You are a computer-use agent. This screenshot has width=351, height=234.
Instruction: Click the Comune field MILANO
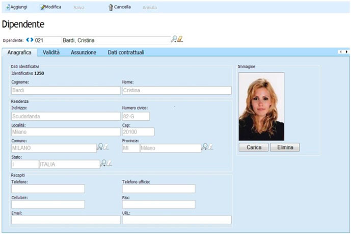54,148
